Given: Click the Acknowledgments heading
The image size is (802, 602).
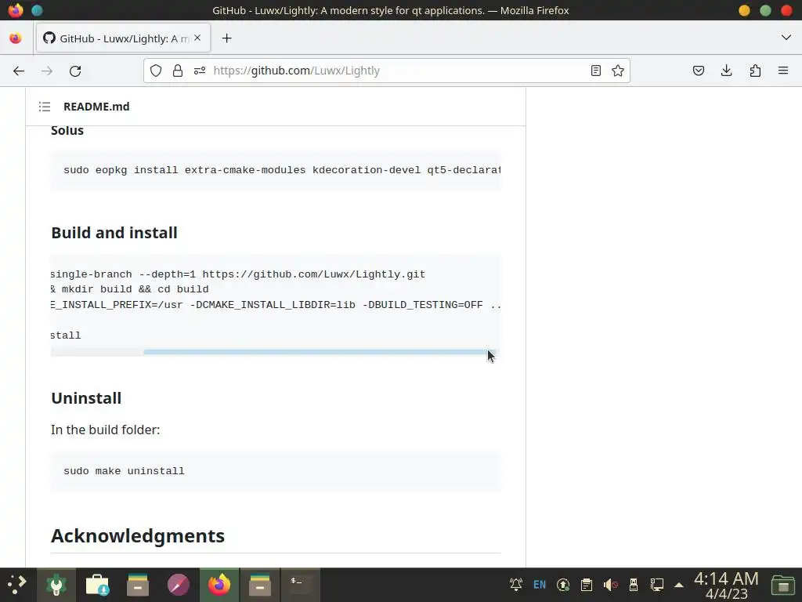Looking at the screenshot, I should click(138, 536).
